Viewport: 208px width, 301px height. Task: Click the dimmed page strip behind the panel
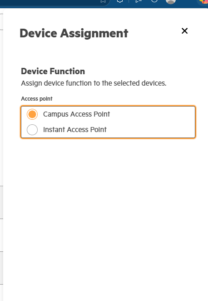coord(1,153)
